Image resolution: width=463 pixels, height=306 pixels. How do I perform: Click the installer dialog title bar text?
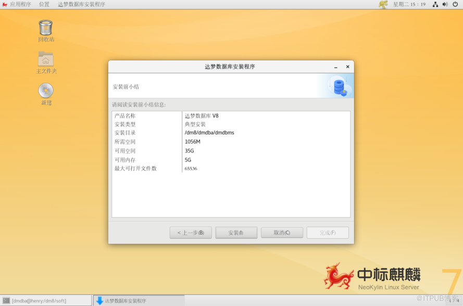(230, 67)
